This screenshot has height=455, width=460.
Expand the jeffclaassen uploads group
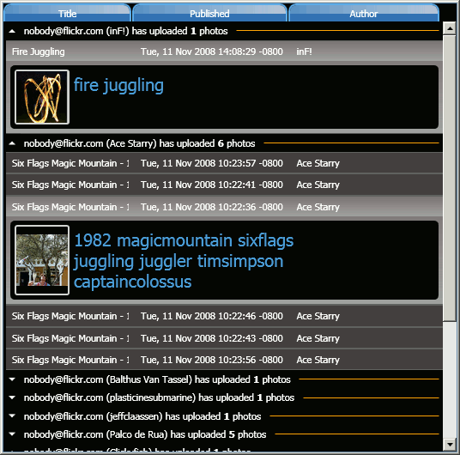12,416
